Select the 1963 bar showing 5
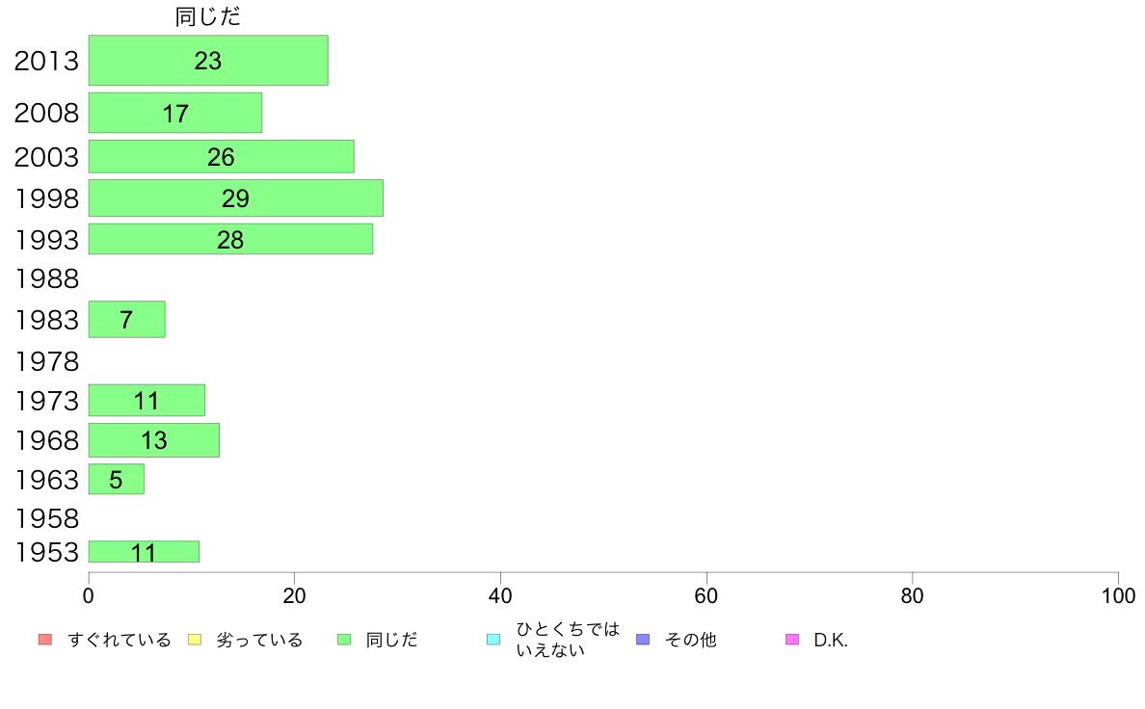Screen dimensions: 1145x709 point(116,479)
